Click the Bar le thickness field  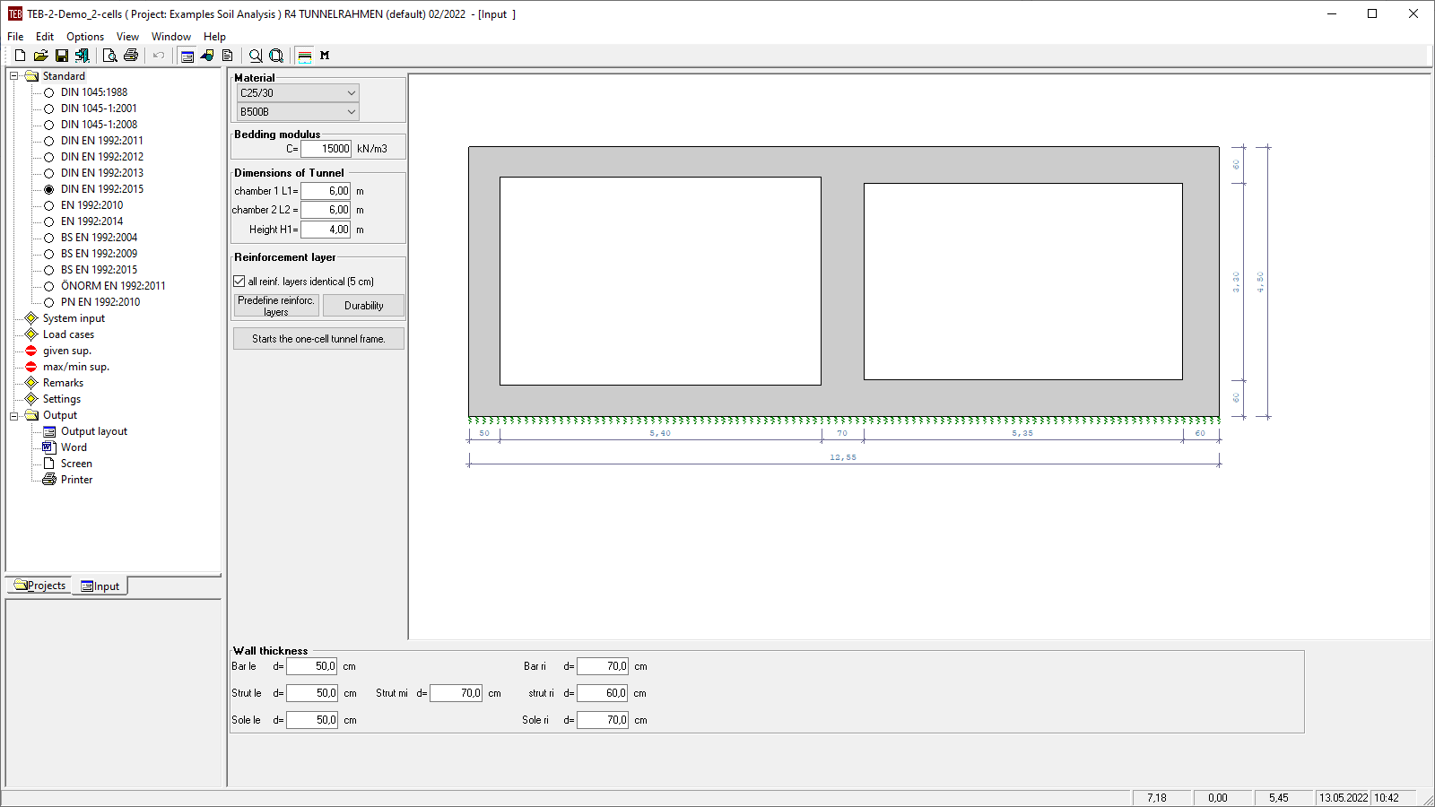[x=312, y=666]
